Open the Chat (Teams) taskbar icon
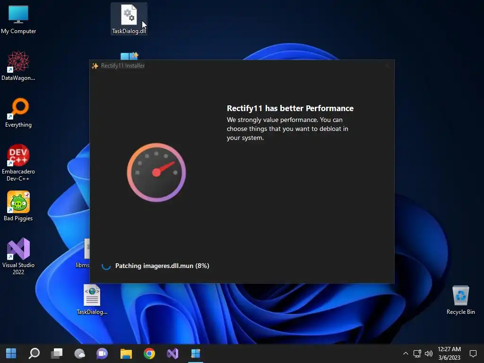 tap(102, 354)
